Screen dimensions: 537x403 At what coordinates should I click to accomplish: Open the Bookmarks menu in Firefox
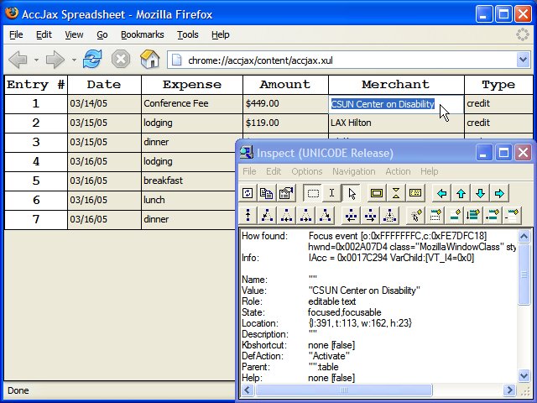142,34
